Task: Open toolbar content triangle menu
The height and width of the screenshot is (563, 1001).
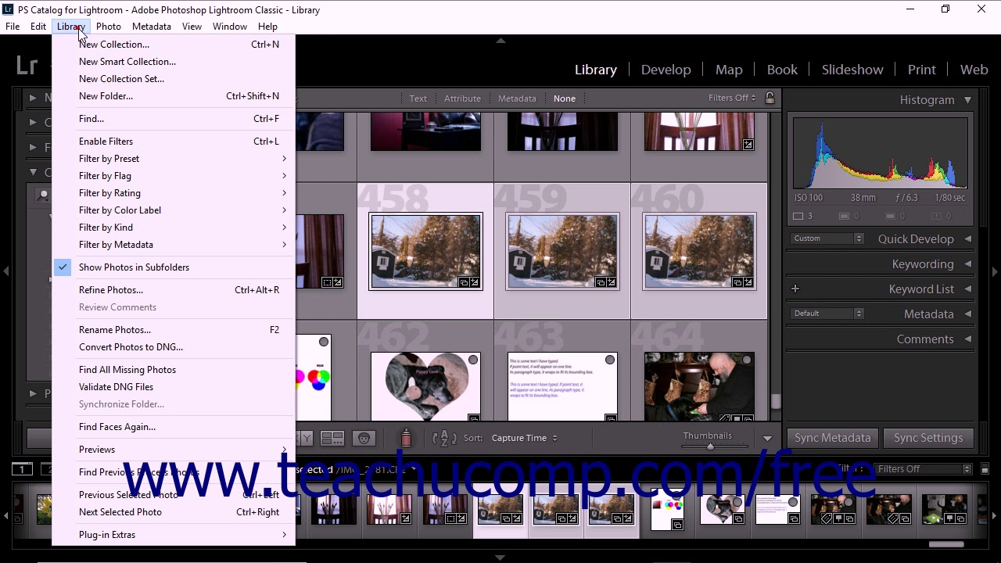Action: click(x=767, y=439)
